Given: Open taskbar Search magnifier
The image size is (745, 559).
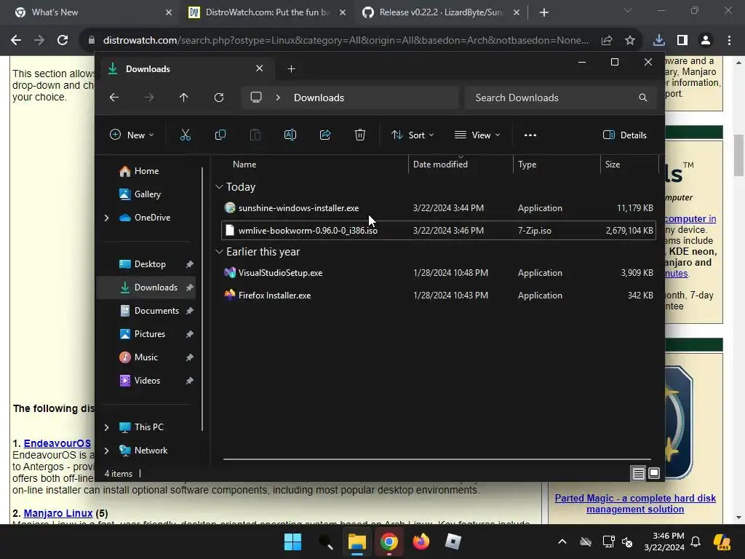Looking at the screenshot, I should (325, 542).
